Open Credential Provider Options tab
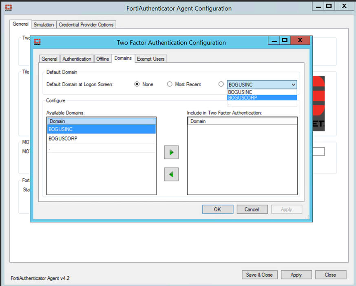The image size is (356, 286). (x=86, y=24)
